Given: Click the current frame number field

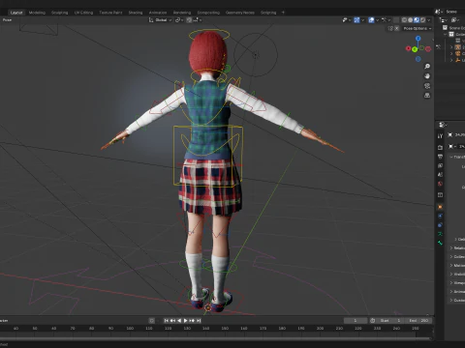Looking at the screenshot, I should [x=356, y=321].
